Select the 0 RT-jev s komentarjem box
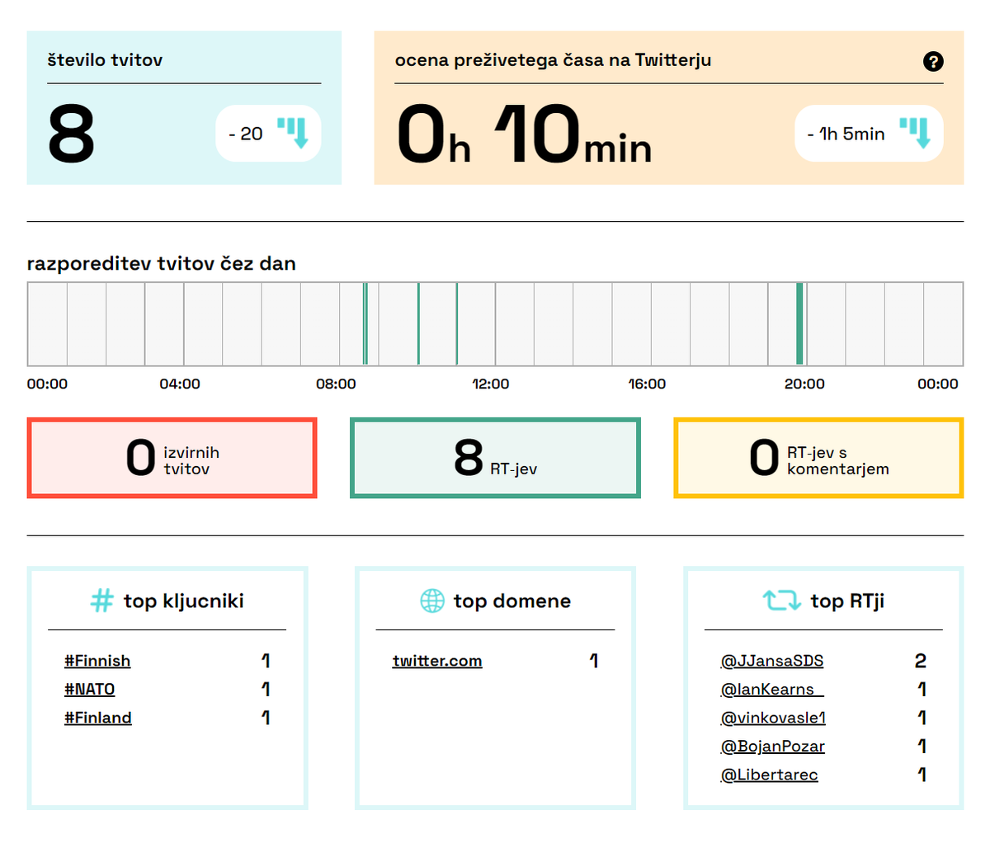This screenshot has height=867, width=990. [x=818, y=458]
